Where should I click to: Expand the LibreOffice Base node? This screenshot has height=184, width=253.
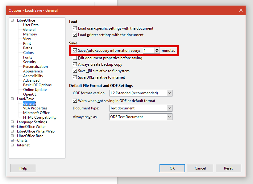(x=12, y=136)
